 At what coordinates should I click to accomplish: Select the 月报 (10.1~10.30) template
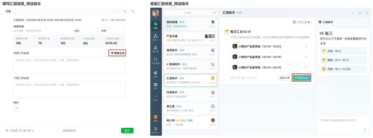[x=343, y=69]
